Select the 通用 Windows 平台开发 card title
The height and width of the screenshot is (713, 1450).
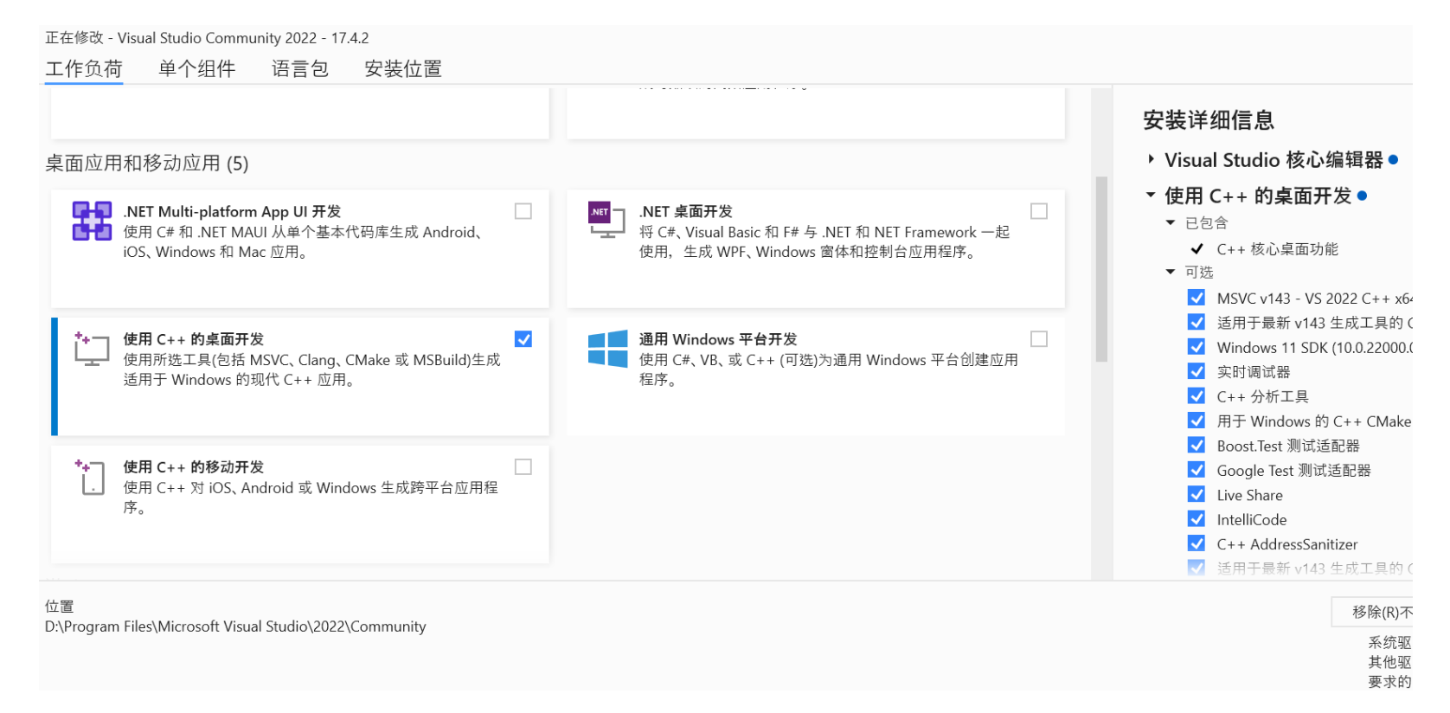pos(718,339)
